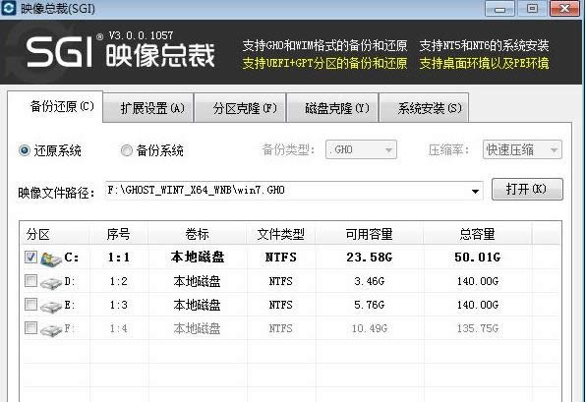Click the D: drive disk icon
The image size is (586, 402).
[x=51, y=282]
